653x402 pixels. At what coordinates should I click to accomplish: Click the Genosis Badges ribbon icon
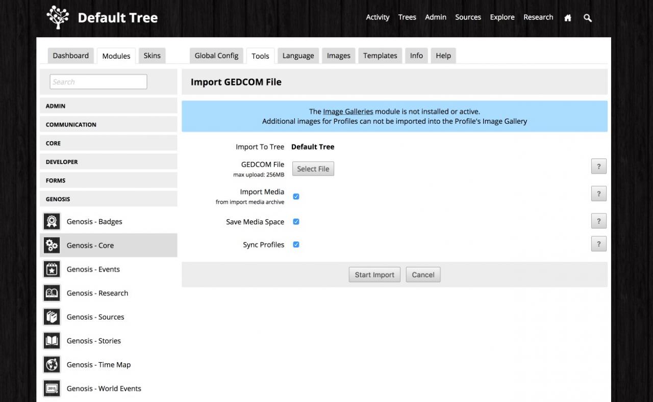52,222
